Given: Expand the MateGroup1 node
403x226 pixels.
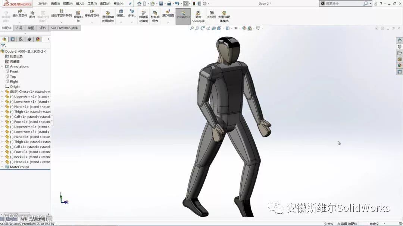Looking at the screenshot, I should click(x=2, y=167).
